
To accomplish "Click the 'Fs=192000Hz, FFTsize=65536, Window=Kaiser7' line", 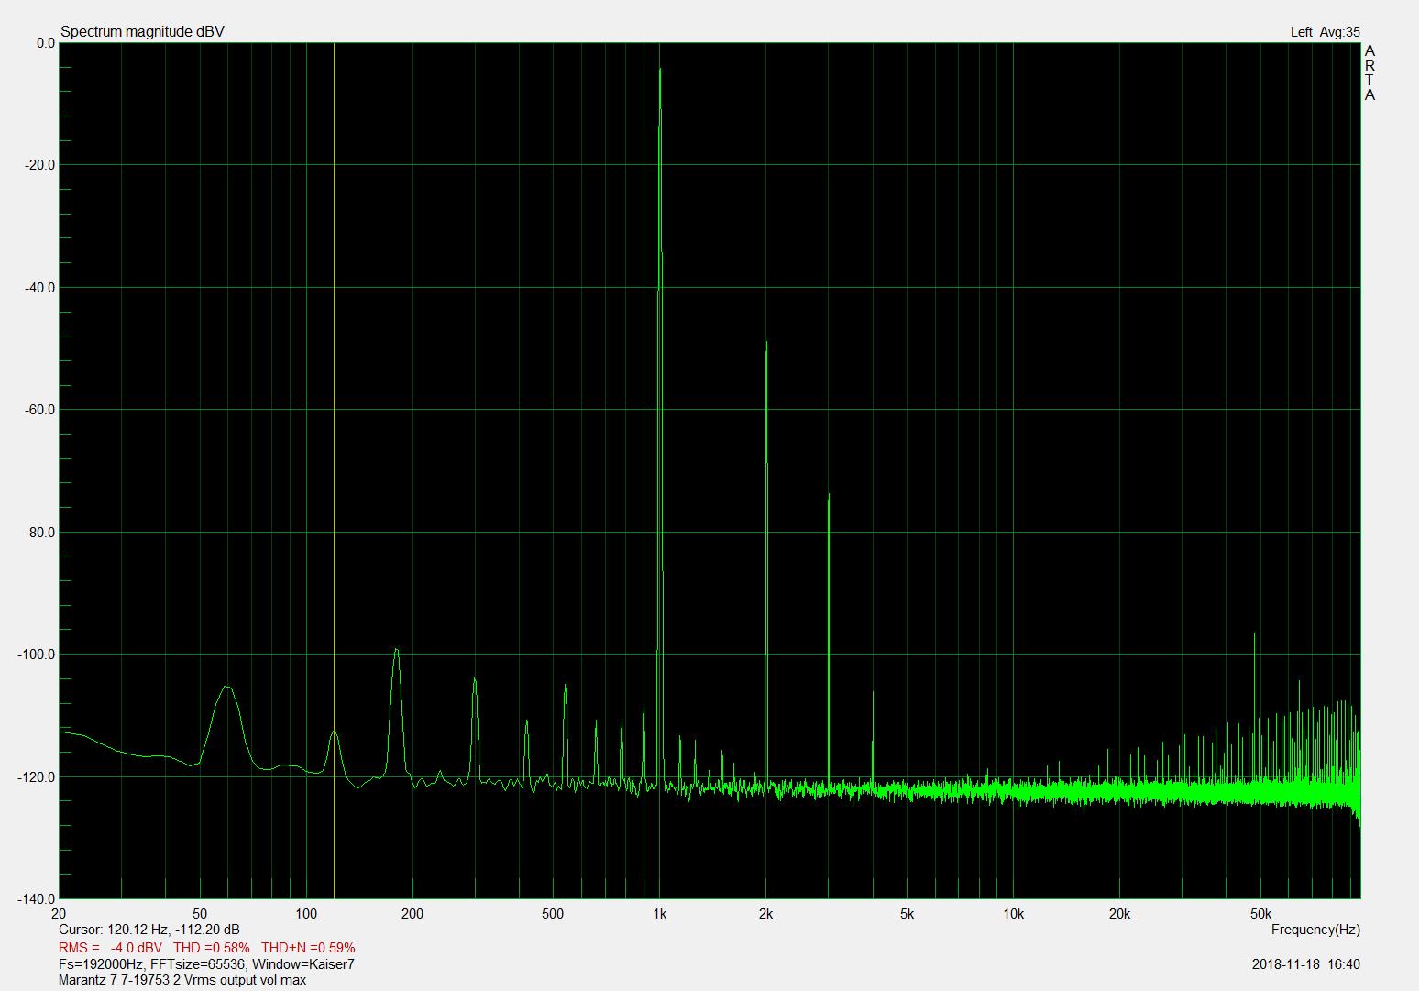I will 206,964.
